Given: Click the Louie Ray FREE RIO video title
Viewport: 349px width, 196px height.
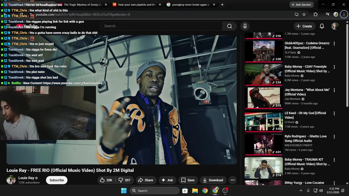Looking at the screenshot, I should [70, 170].
